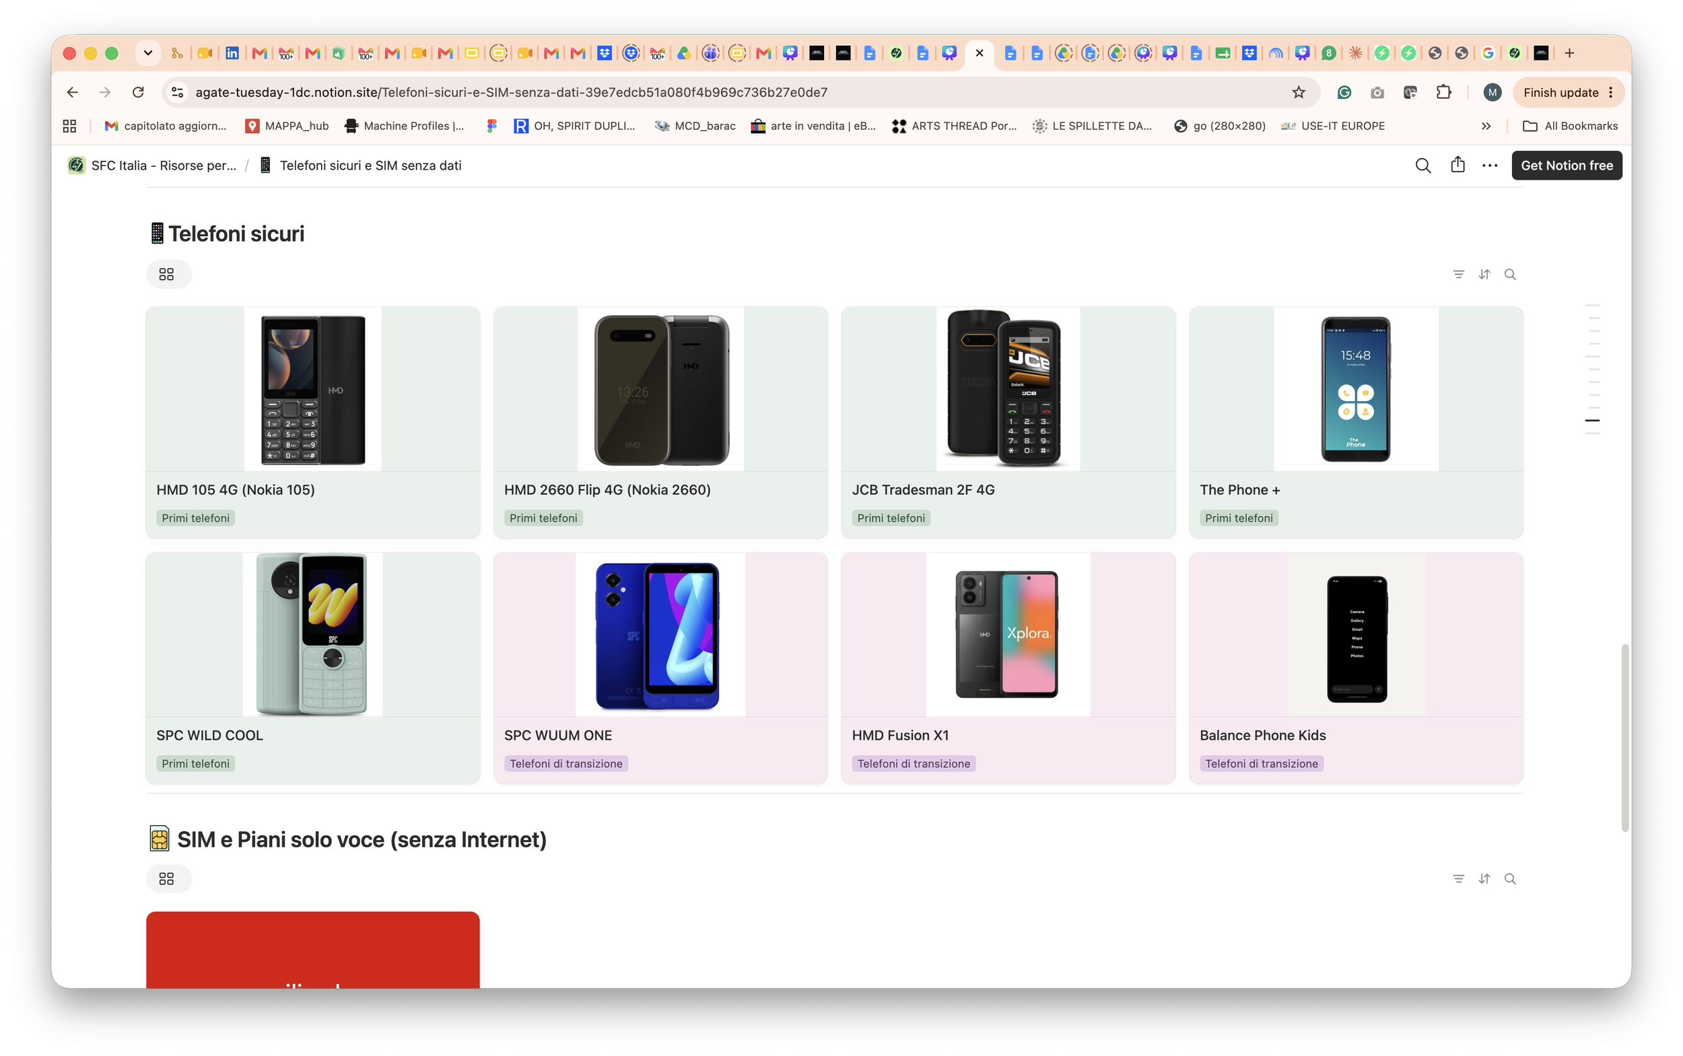Open the MAPPA_hub bookmark
Viewport: 1683px width, 1056px height.
point(287,126)
